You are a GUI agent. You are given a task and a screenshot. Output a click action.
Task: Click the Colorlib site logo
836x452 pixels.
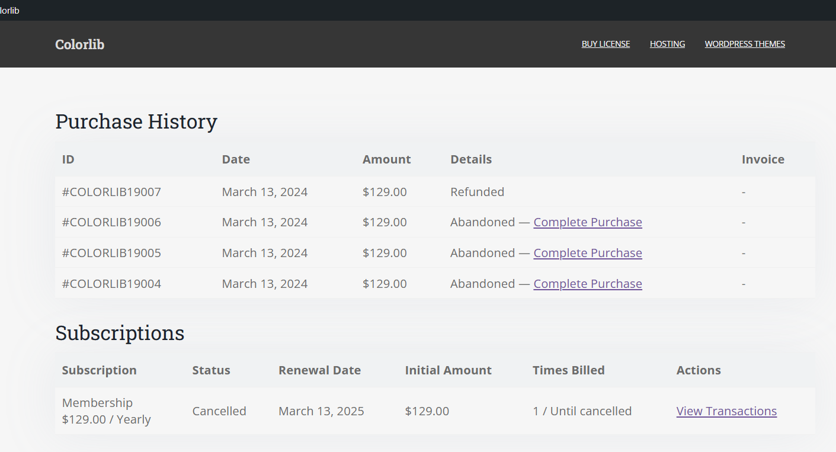tap(79, 44)
